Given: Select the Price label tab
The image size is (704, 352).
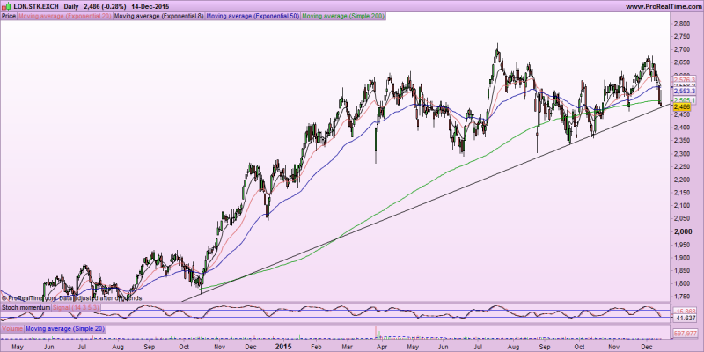Looking at the screenshot, I should click(9, 16).
